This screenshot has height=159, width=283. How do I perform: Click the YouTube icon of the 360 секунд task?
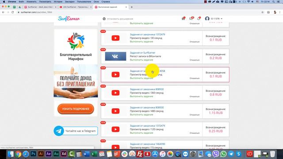pyautogui.click(x=115, y=93)
